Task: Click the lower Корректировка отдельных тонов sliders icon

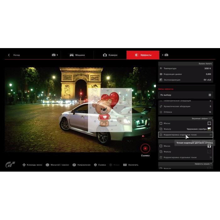Action: tap(161, 157)
